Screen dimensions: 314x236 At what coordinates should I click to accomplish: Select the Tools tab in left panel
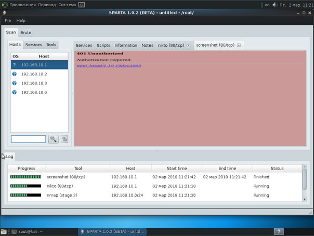[51, 45]
